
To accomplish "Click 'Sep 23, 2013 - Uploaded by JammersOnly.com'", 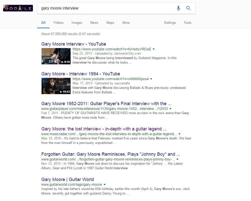I will 107,54.
